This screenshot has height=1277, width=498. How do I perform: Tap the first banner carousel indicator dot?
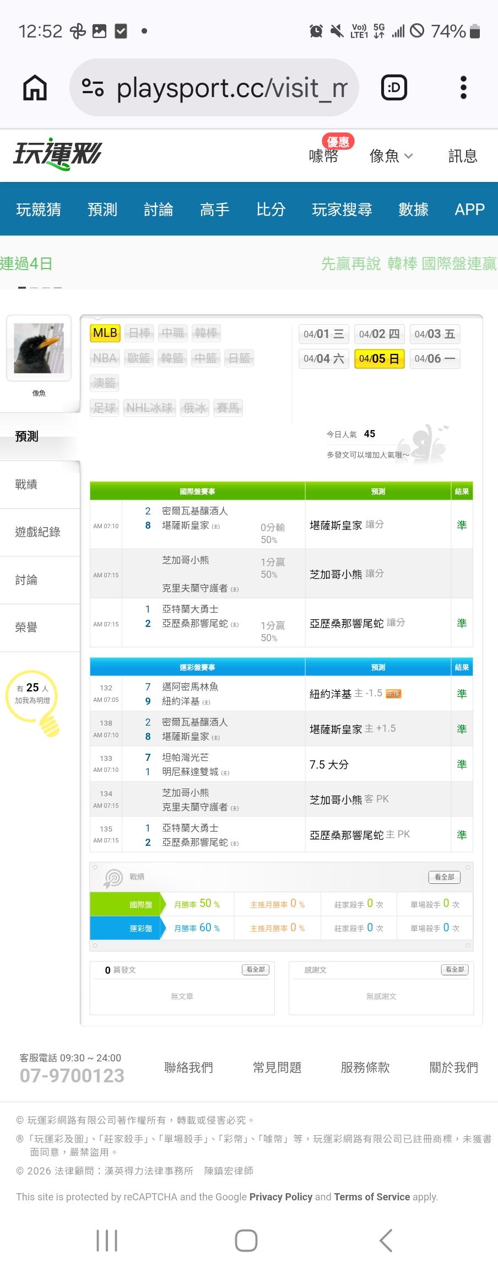[22, 288]
